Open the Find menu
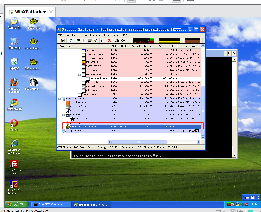This screenshot has width=261, height=212. [106, 35]
